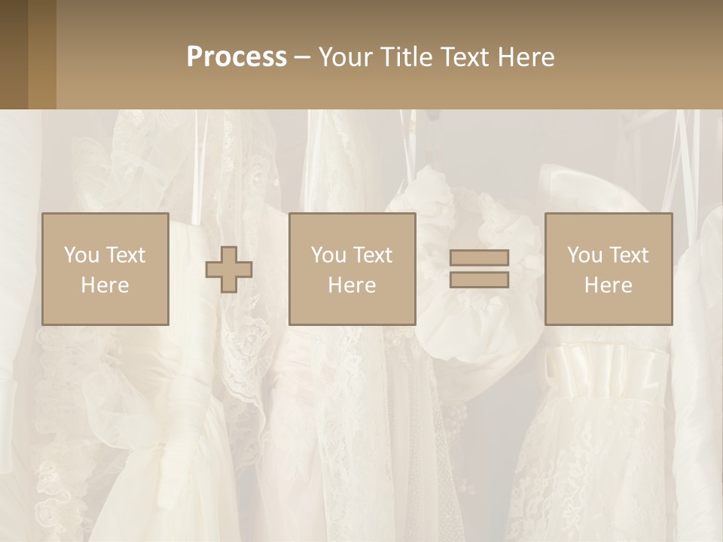The height and width of the screenshot is (542, 723).
Task: Click the word 'Here' in the right box
Action: (x=609, y=285)
